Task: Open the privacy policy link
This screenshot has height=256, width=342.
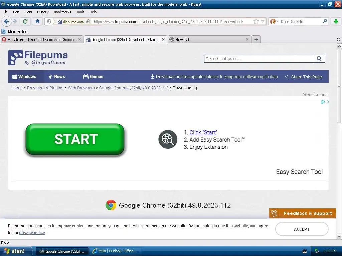Action: [32, 232]
